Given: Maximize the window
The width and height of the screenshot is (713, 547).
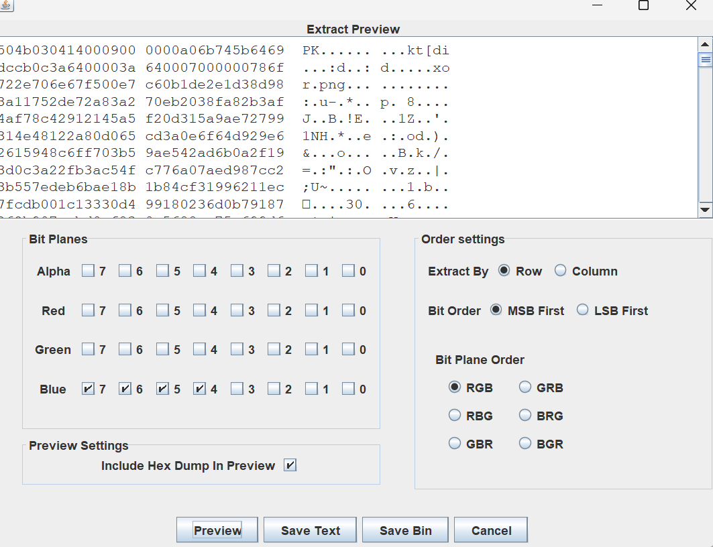Looking at the screenshot, I should point(643,5).
